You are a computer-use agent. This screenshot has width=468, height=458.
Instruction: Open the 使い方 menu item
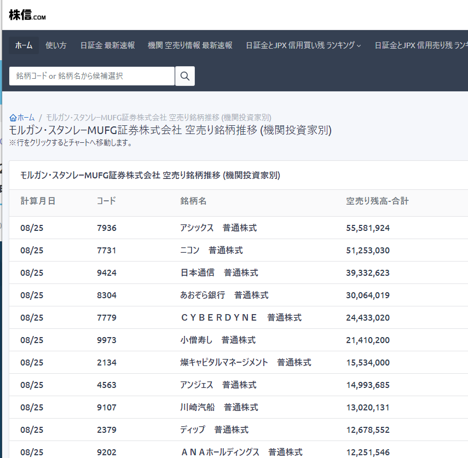pos(56,45)
